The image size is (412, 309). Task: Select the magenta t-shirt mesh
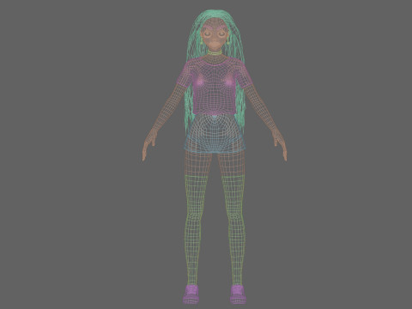coord(215,86)
